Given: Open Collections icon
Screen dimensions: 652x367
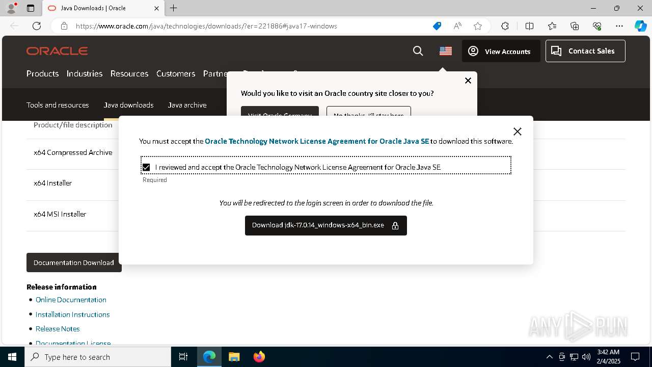Looking at the screenshot, I should (575, 26).
